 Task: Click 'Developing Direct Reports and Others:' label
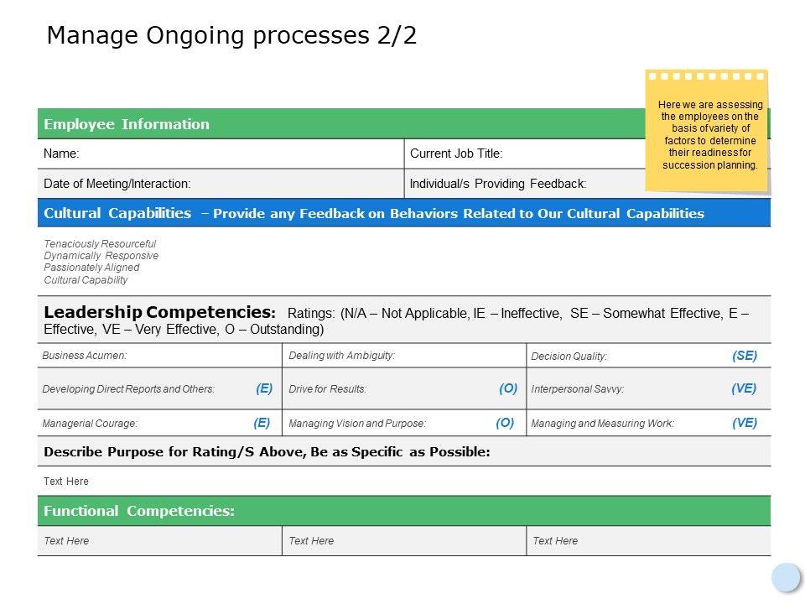click(x=128, y=388)
